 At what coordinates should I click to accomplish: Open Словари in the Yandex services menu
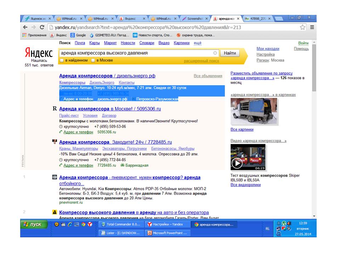coord(147,43)
